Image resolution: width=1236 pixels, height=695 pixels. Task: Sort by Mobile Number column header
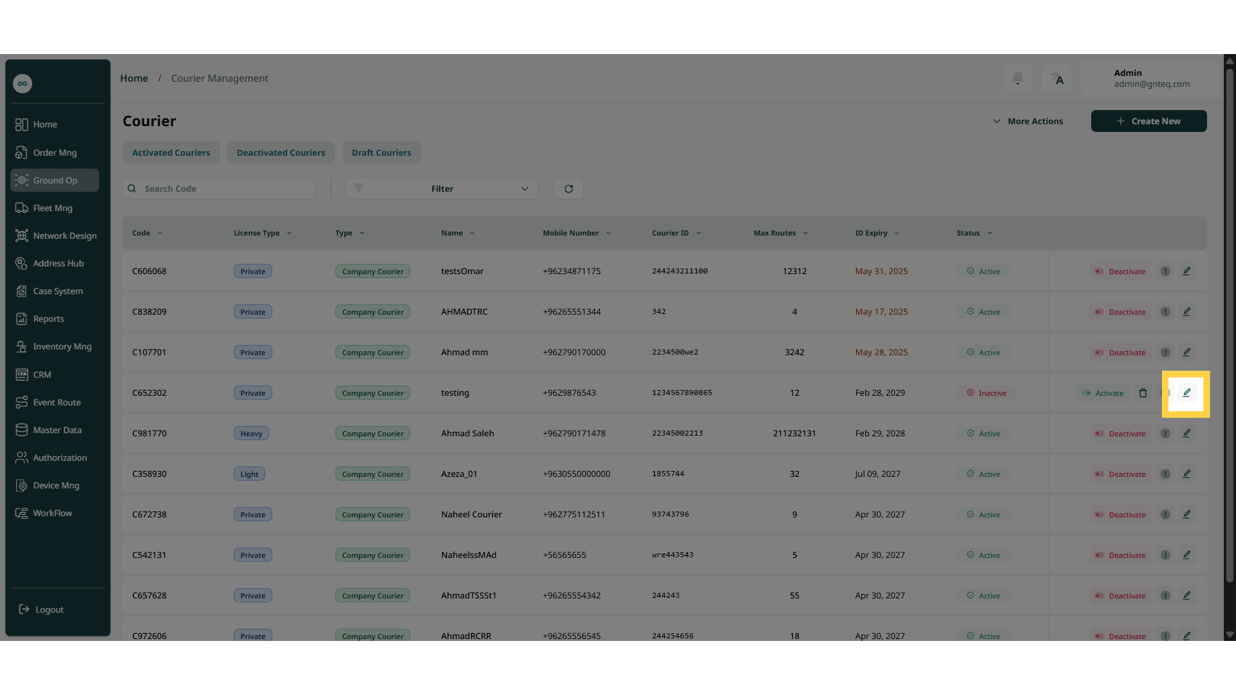pos(577,233)
